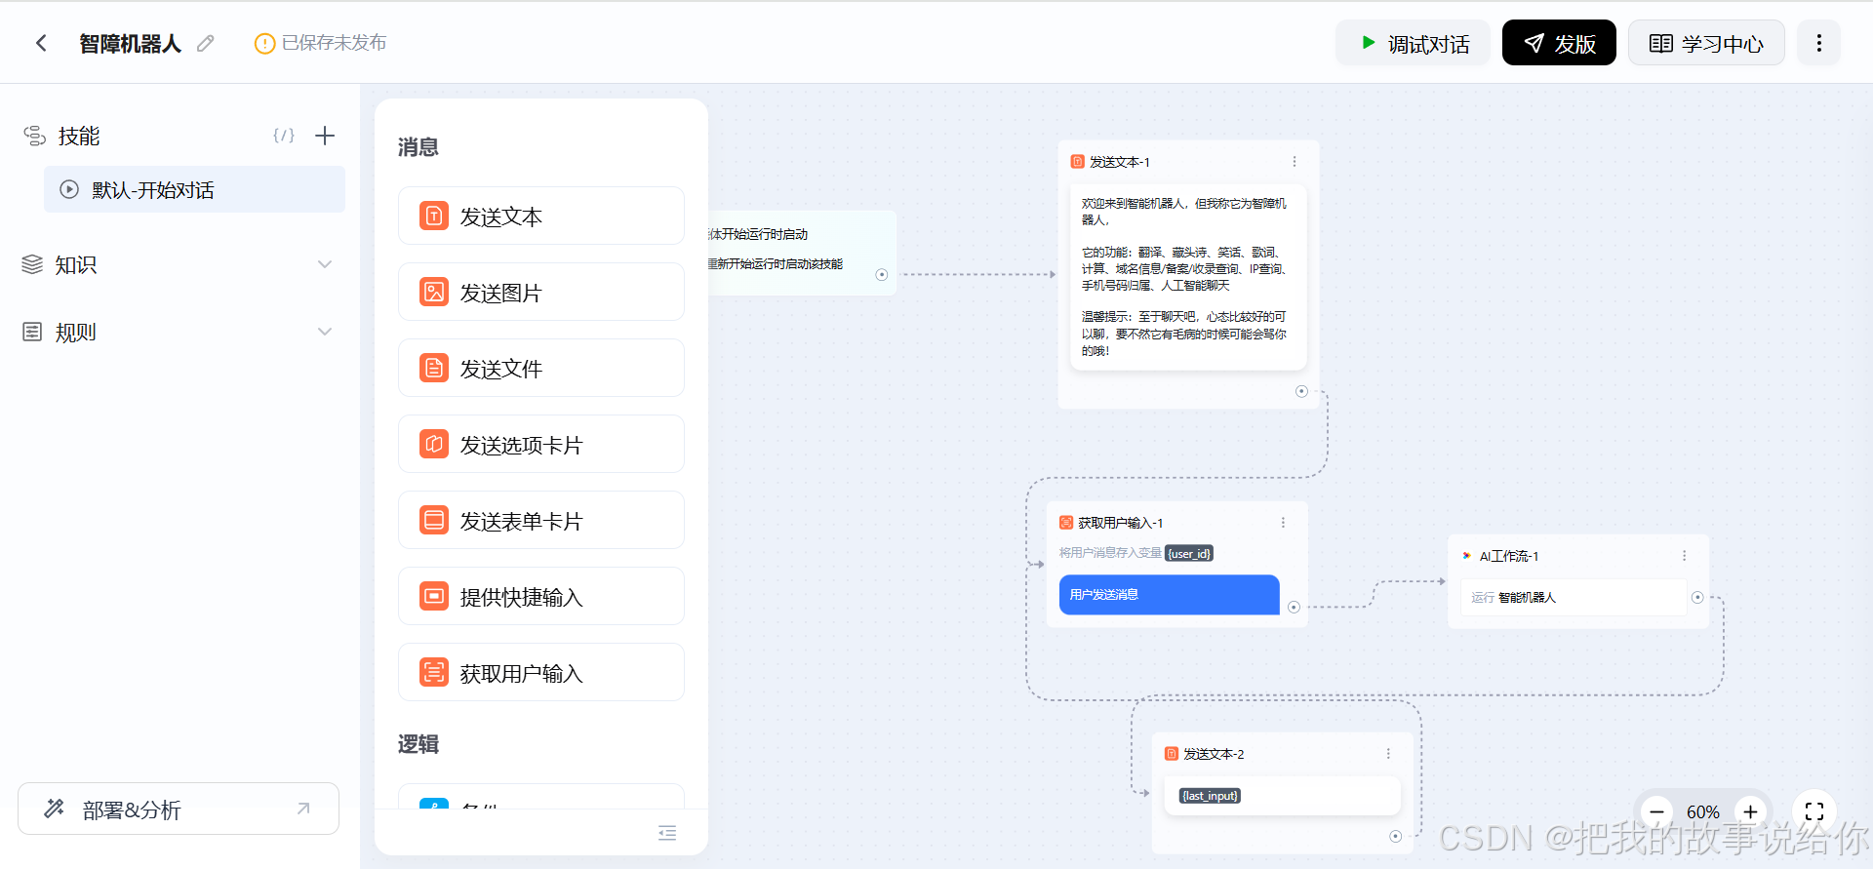
Task: Click the 发送表单卡片 form icon
Action: pos(434,520)
